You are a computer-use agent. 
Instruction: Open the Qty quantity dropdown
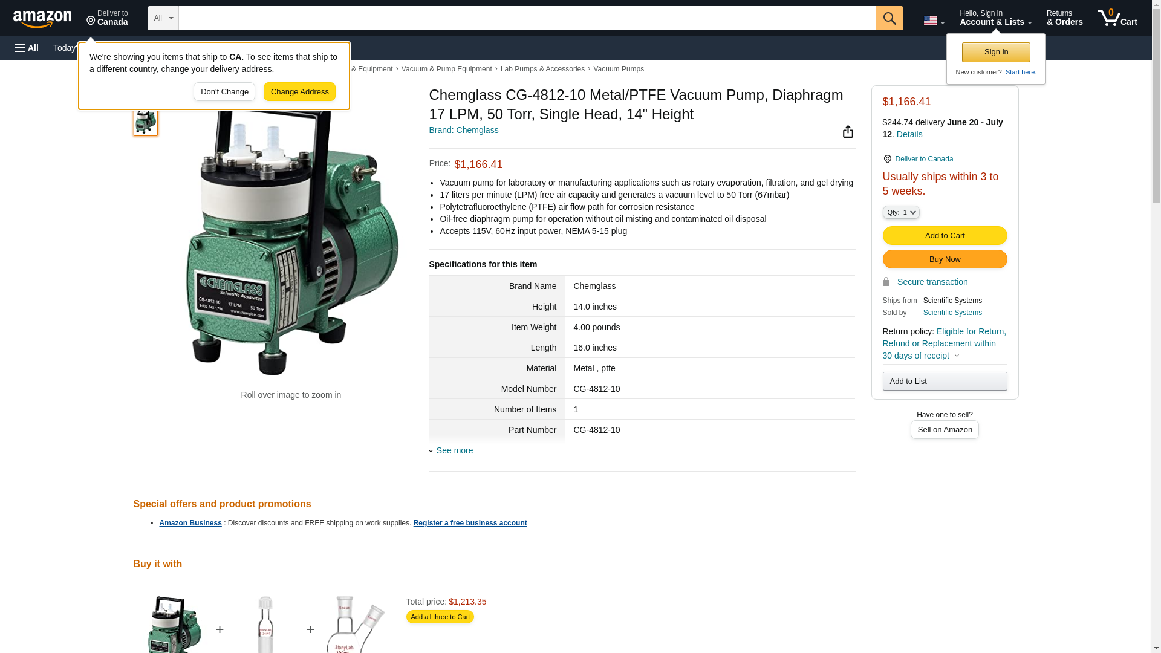(900, 212)
